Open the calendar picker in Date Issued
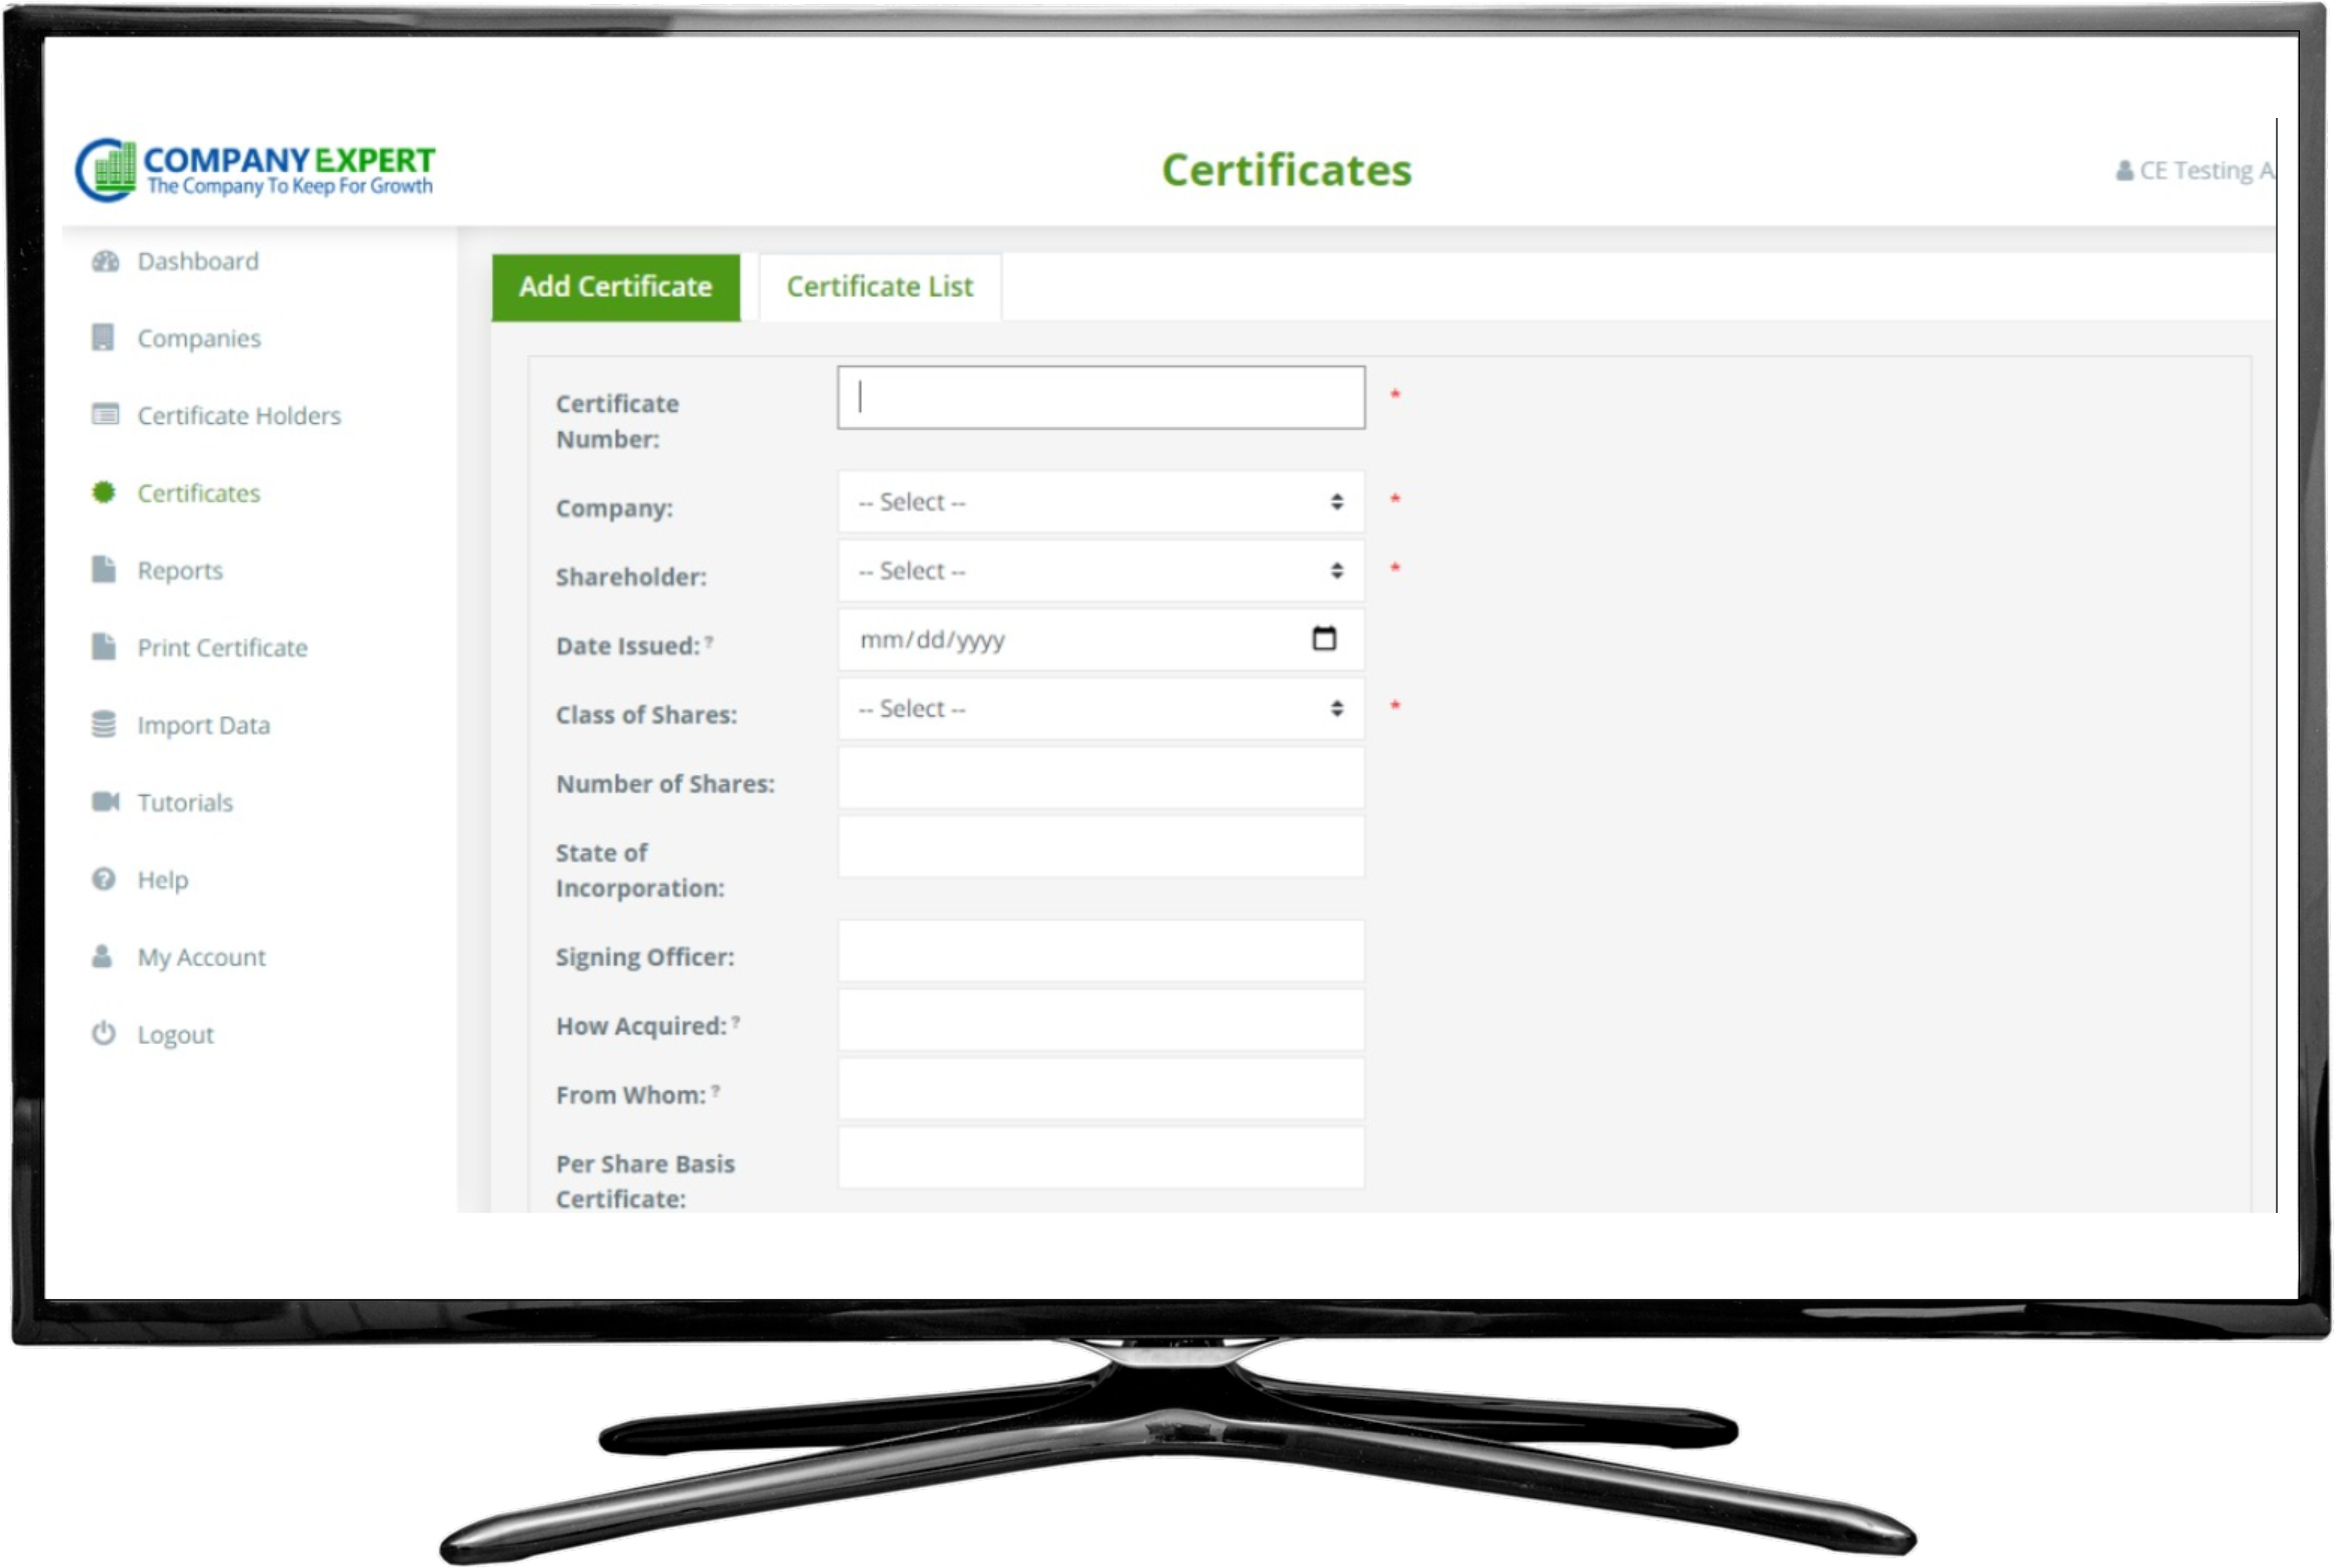The image size is (2335, 1568). (1323, 638)
